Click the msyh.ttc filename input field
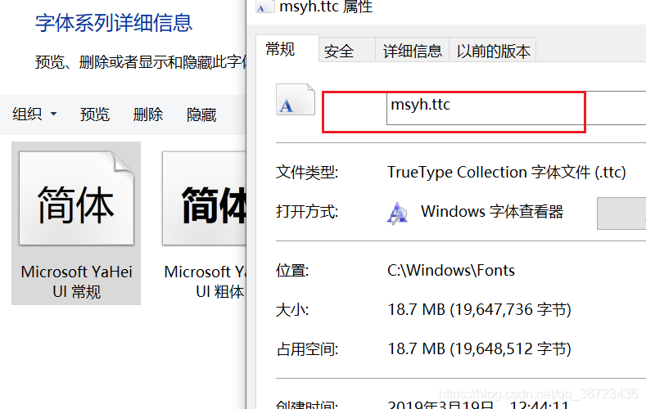The image size is (646, 409). tap(516, 108)
